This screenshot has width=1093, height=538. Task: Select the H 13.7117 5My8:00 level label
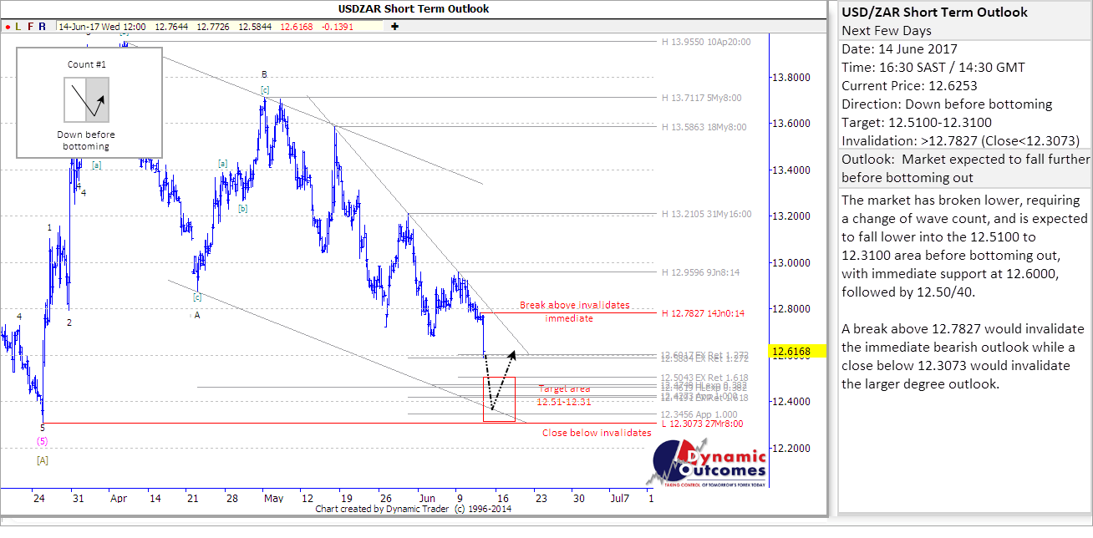click(x=701, y=98)
